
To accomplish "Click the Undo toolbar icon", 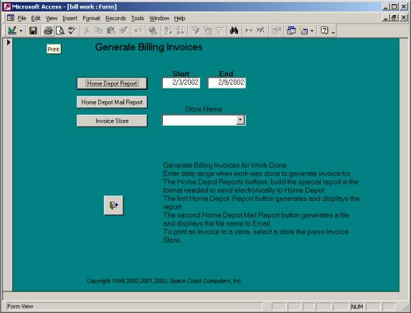I will tap(138, 31).
